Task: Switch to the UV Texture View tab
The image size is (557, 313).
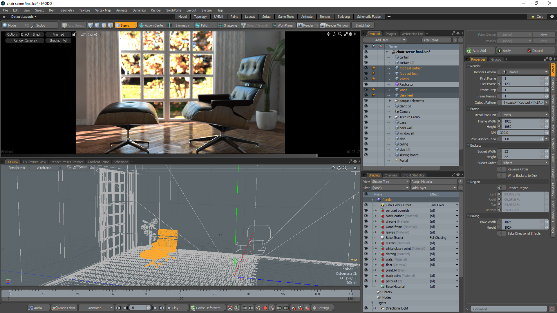Action: 34,162
